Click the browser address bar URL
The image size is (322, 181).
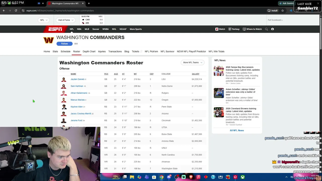60,11
